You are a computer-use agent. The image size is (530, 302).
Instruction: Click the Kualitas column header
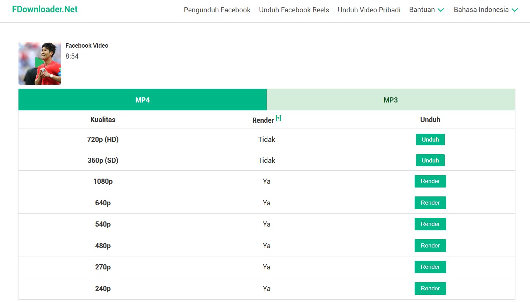pos(103,120)
